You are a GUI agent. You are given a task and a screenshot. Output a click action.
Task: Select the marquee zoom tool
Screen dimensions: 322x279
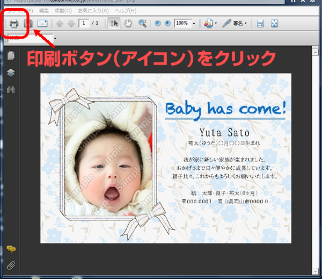click(x=143, y=24)
